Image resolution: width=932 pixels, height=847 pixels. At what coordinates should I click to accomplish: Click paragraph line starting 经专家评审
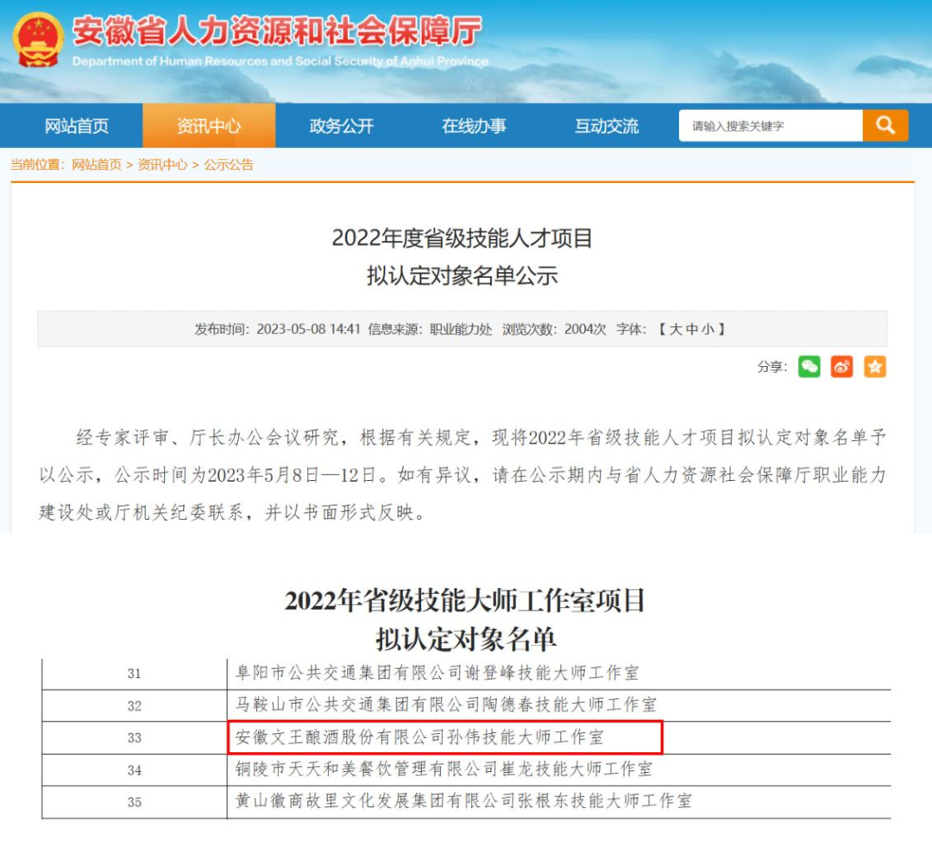[x=482, y=438]
